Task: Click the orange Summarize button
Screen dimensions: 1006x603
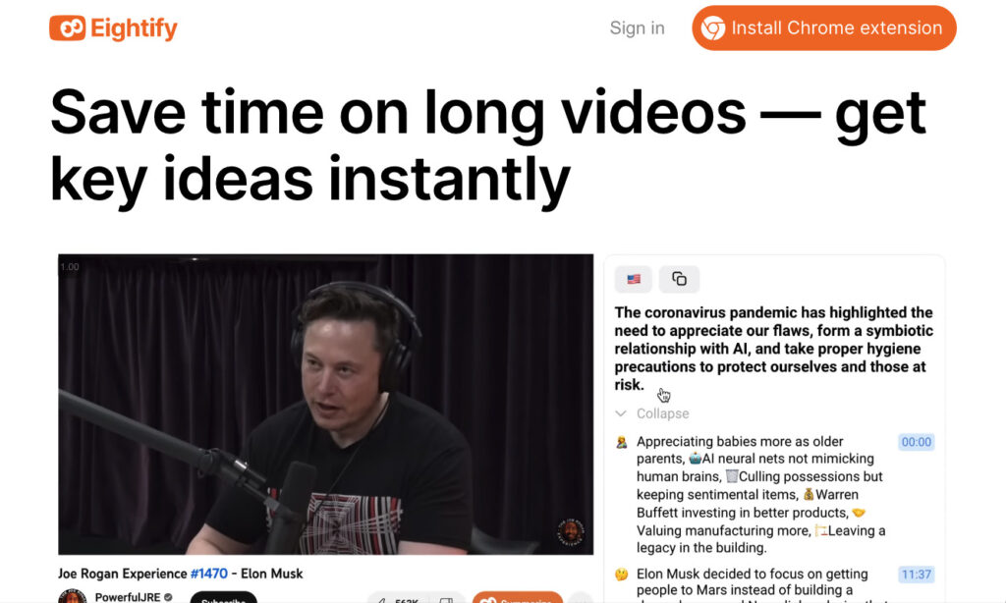Action: point(518,598)
